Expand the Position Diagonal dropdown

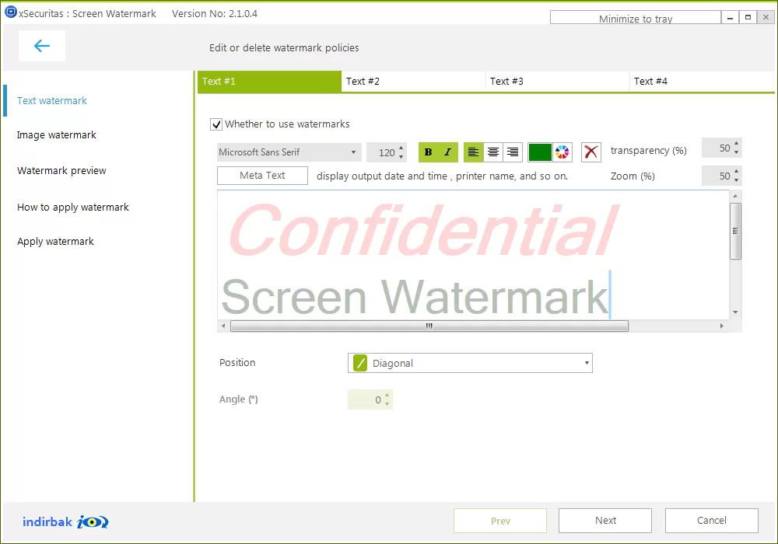click(470, 363)
